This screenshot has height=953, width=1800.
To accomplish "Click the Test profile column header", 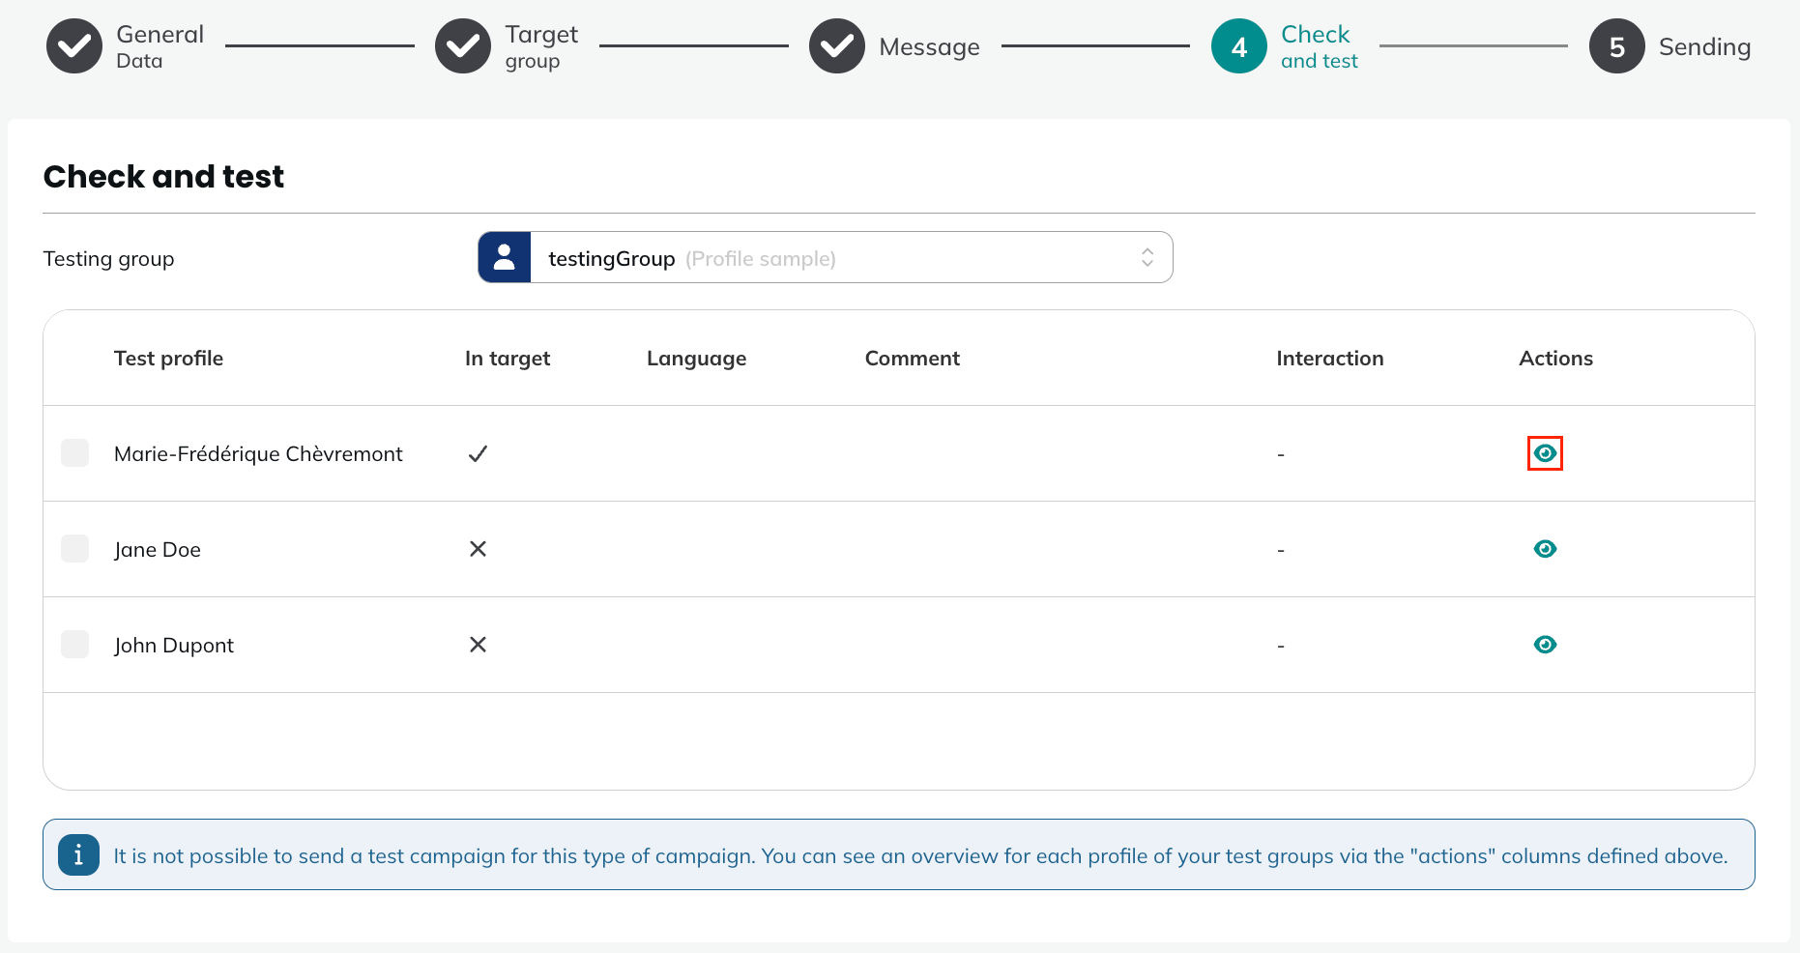I will pos(168,359).
